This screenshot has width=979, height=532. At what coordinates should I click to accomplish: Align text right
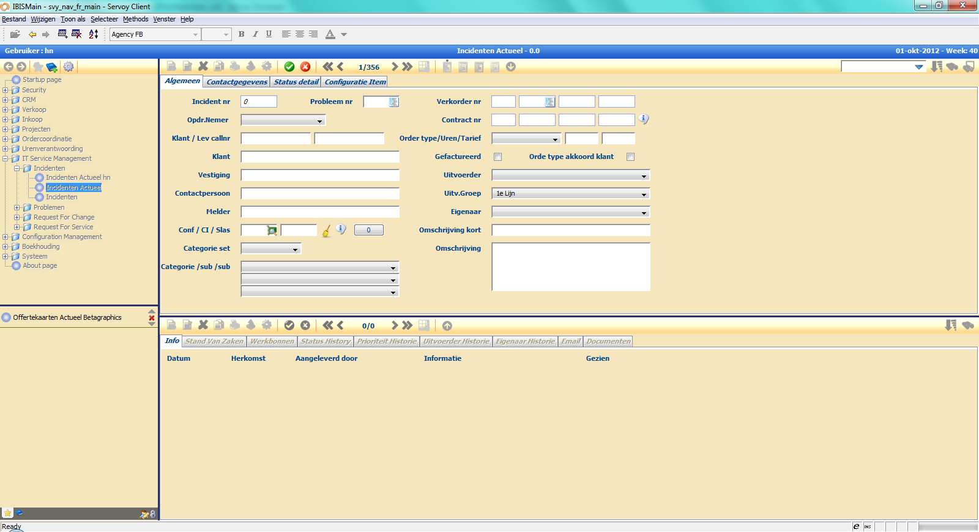point(313,34)
